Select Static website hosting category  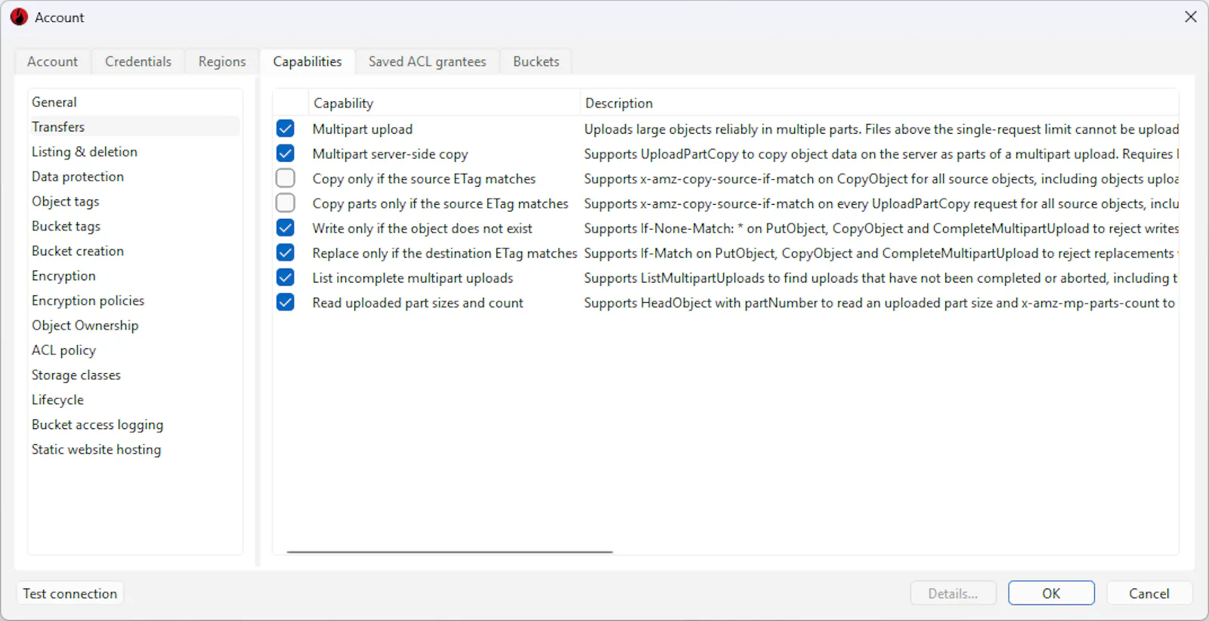(x=135, y=450)
